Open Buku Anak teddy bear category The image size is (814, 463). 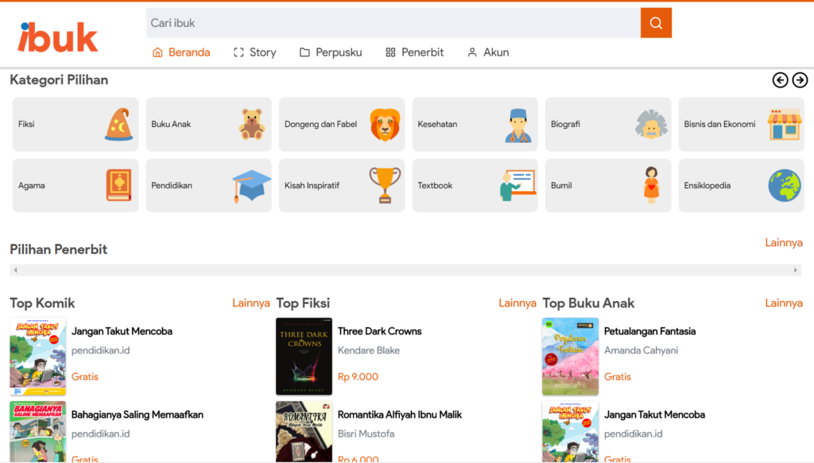click(208, 125)
